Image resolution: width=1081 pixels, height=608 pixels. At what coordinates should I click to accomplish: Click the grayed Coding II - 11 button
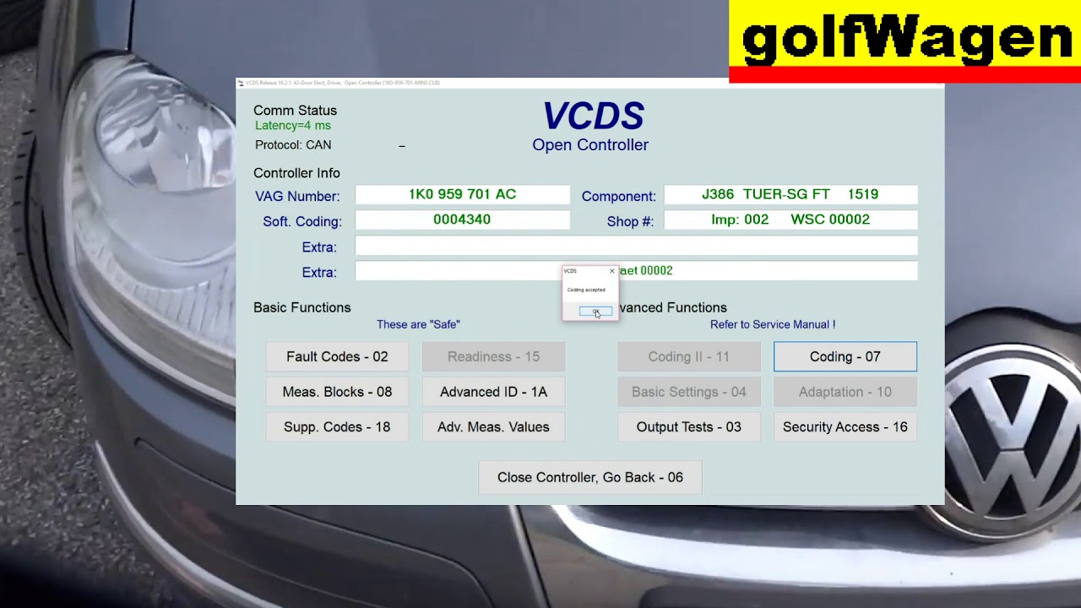pyautogui.click(x=688, y=356)
